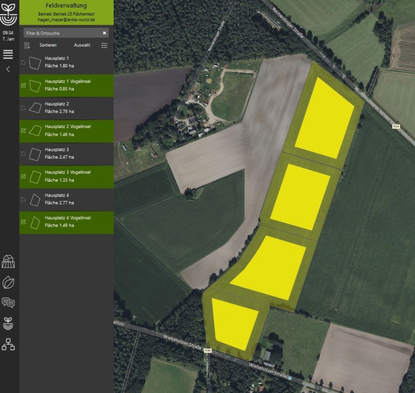The height and width of the screenshot is (393, 415).
Task: Click the checklist icon next to Auswahl
Action: click(104, 46)
